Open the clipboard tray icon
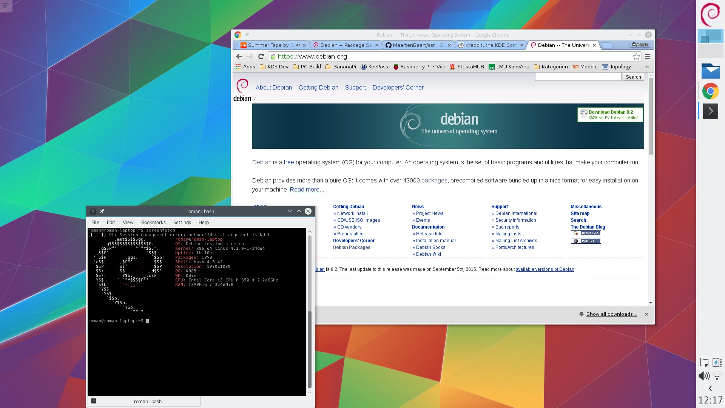The height and width of the screenshot is (408, 725). (x=704, y=362)
